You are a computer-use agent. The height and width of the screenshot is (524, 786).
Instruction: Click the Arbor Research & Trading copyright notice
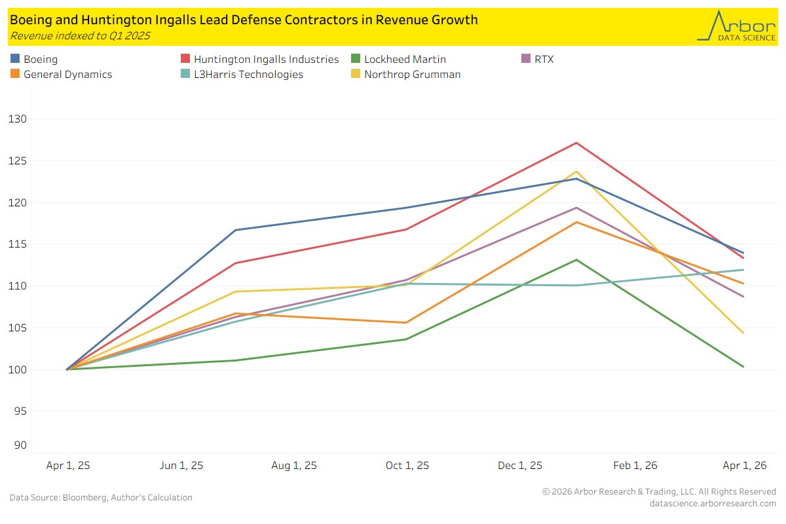[x=659, y=492]
